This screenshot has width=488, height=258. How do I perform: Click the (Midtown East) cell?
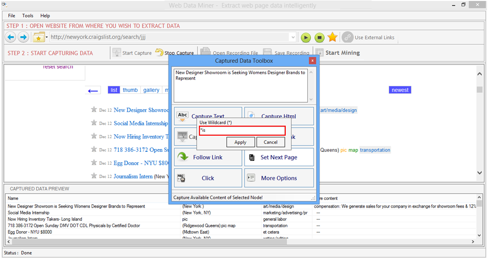click(x=196, y=232)
